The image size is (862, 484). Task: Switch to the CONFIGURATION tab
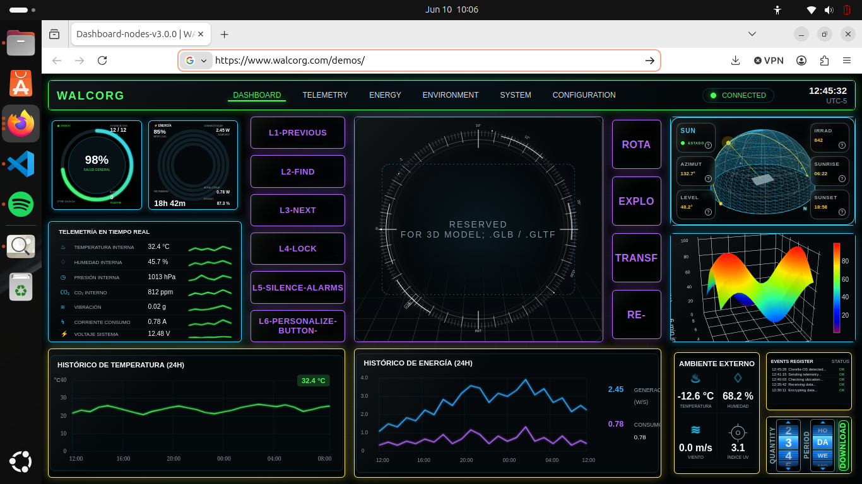coord(584,95)
